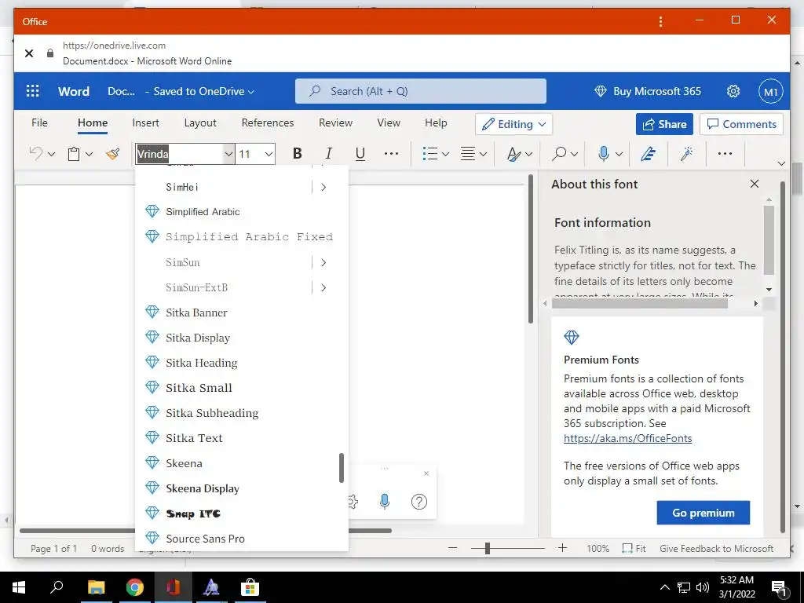Click the Paste clipboard icon
Image resolution: width=804 pixels, height=603 pixels.
click(74, 154)
